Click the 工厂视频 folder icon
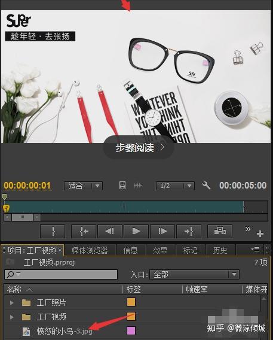The image size is (273, 340). tap(26, 317)
